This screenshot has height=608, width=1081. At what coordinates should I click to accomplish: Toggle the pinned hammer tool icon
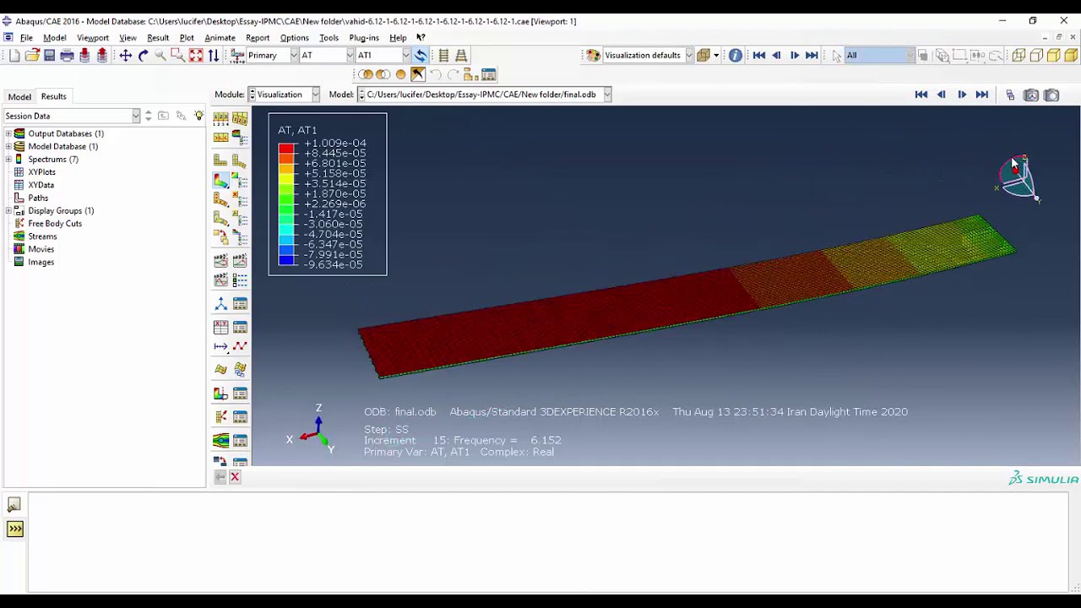[418, 75]
